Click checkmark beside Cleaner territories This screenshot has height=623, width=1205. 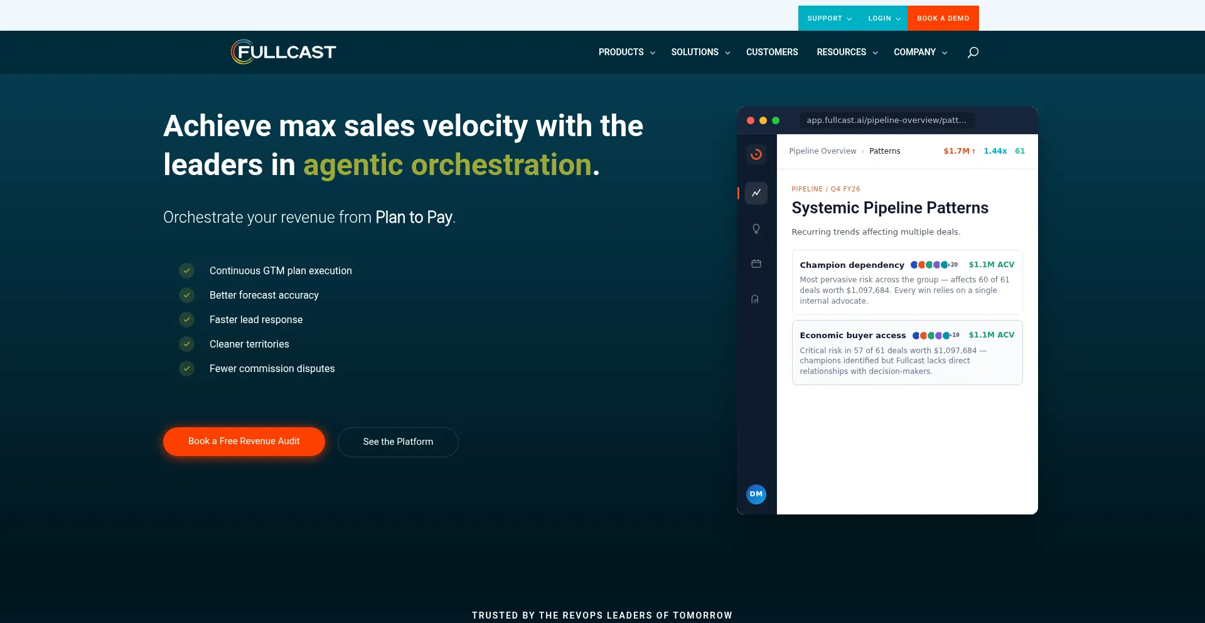[186, 344]
